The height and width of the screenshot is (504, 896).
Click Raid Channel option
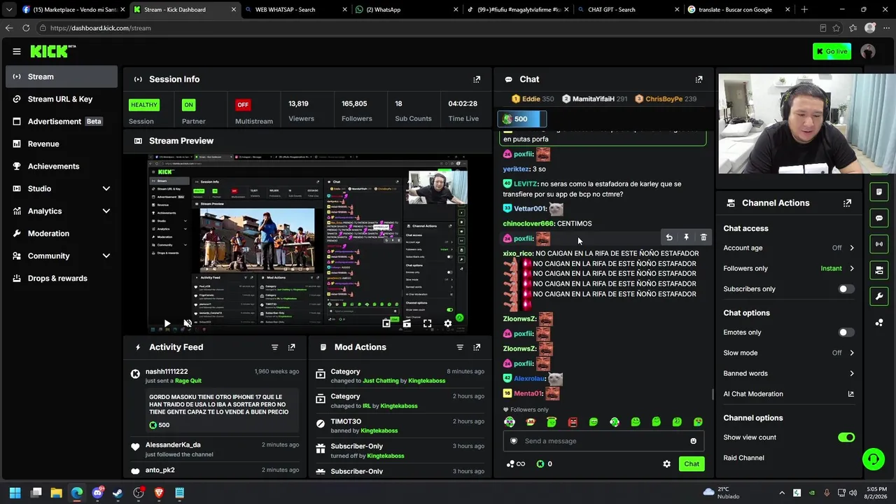(743, 458)
